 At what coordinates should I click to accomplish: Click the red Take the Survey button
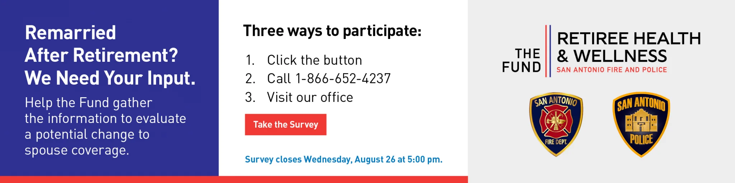(286, 124)
